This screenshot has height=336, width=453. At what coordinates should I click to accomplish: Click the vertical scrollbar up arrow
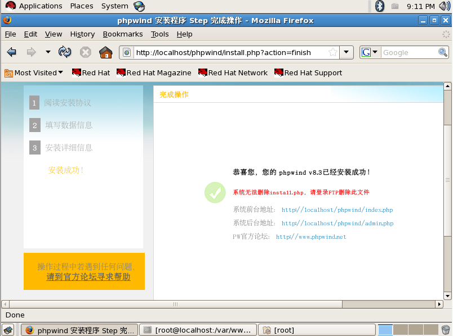pyautogui.click(x=447, y=86)
